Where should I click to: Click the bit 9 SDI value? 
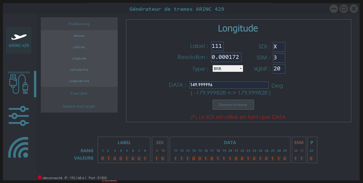(157, 159)
